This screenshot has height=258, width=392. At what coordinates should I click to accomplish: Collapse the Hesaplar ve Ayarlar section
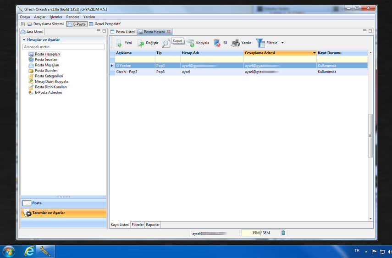coord(24,40)
